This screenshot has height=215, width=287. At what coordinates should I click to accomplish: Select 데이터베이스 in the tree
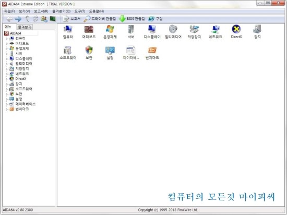(26, 104)
